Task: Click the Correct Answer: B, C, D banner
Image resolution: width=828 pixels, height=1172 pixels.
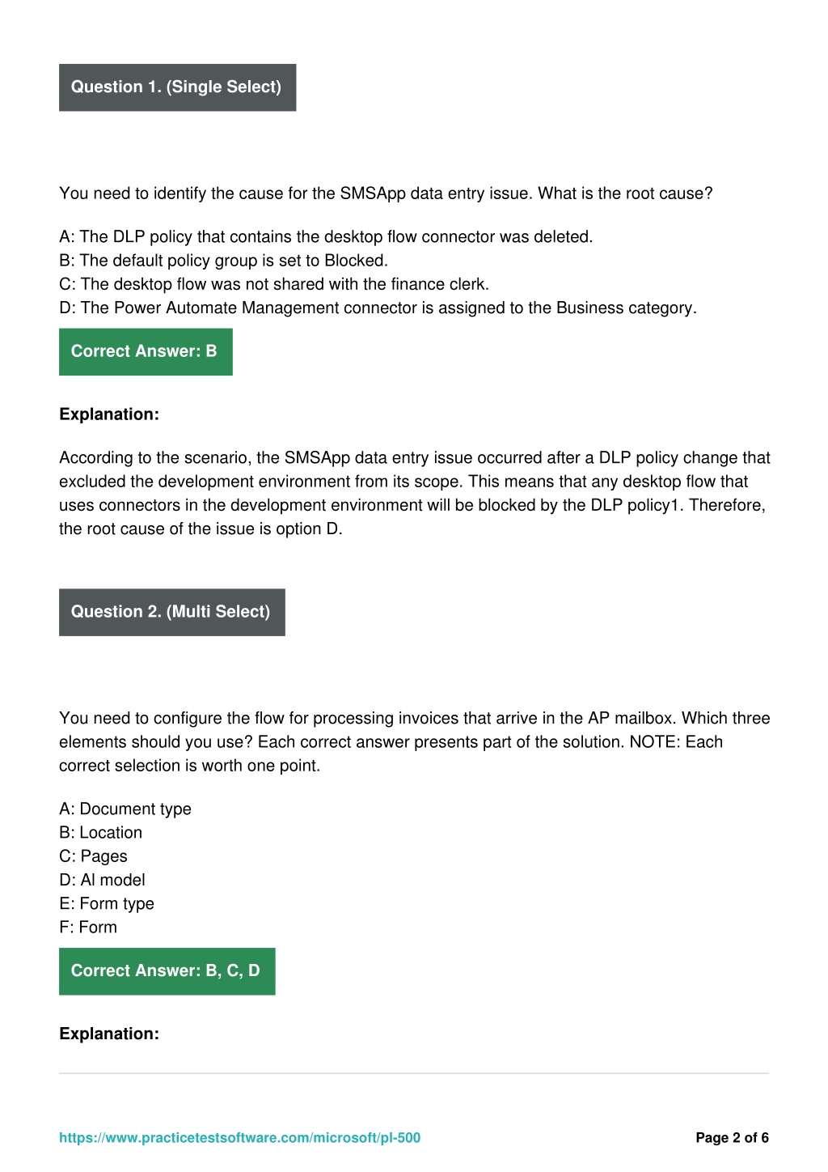Action: pyautogui.click(x=167, y=971)
